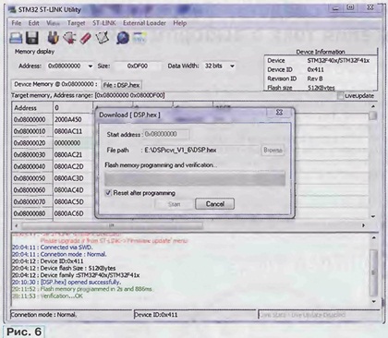Open the Data Width dropdown
Image resolution: width=388 pixels, height=338 pixels.
click(220, 66)
